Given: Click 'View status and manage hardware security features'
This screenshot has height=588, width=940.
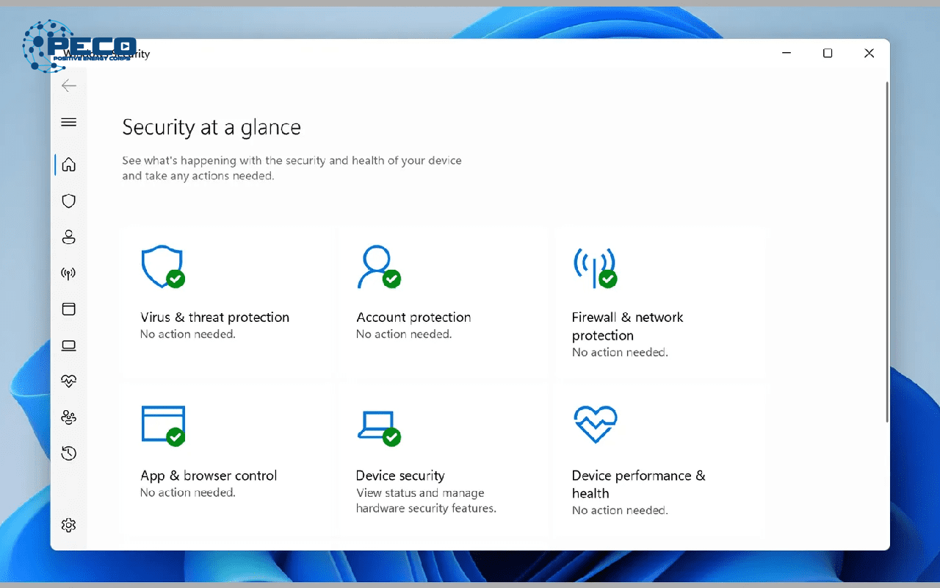Looking at the screenshot, I should click(x=426, y=501).
